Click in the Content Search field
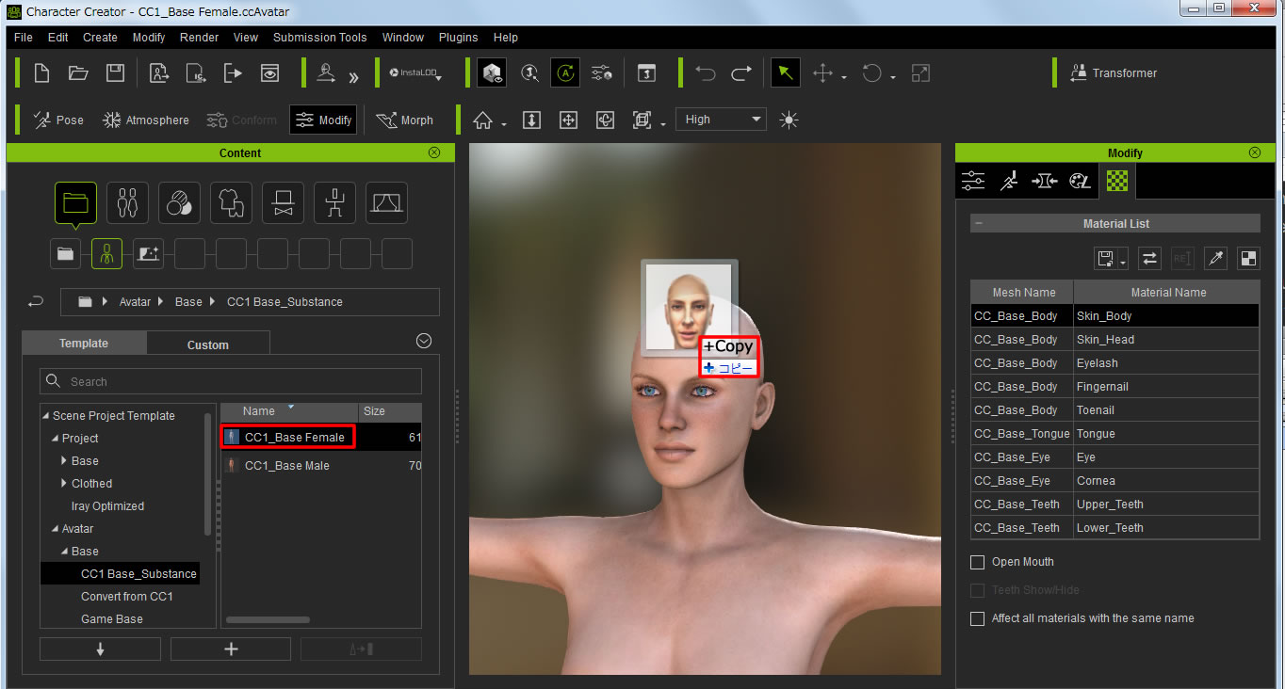The width and height of the screenshot is (1285, 689). pos(231,381)
